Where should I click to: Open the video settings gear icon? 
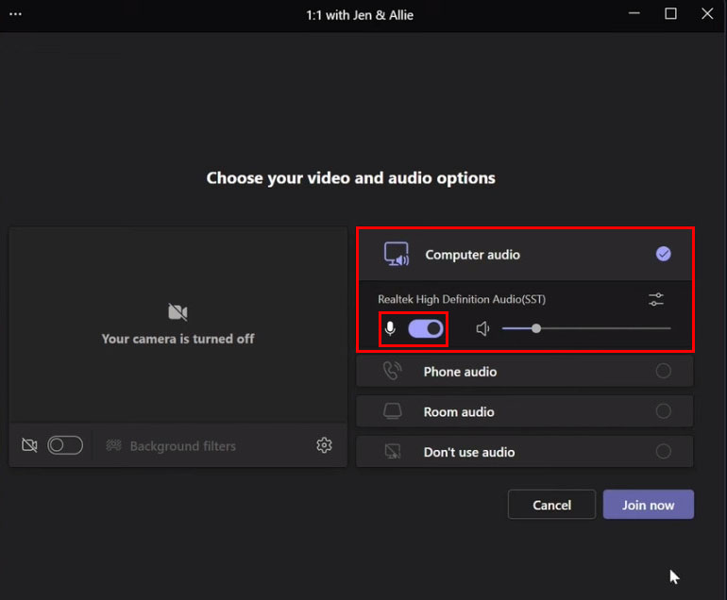324,445
